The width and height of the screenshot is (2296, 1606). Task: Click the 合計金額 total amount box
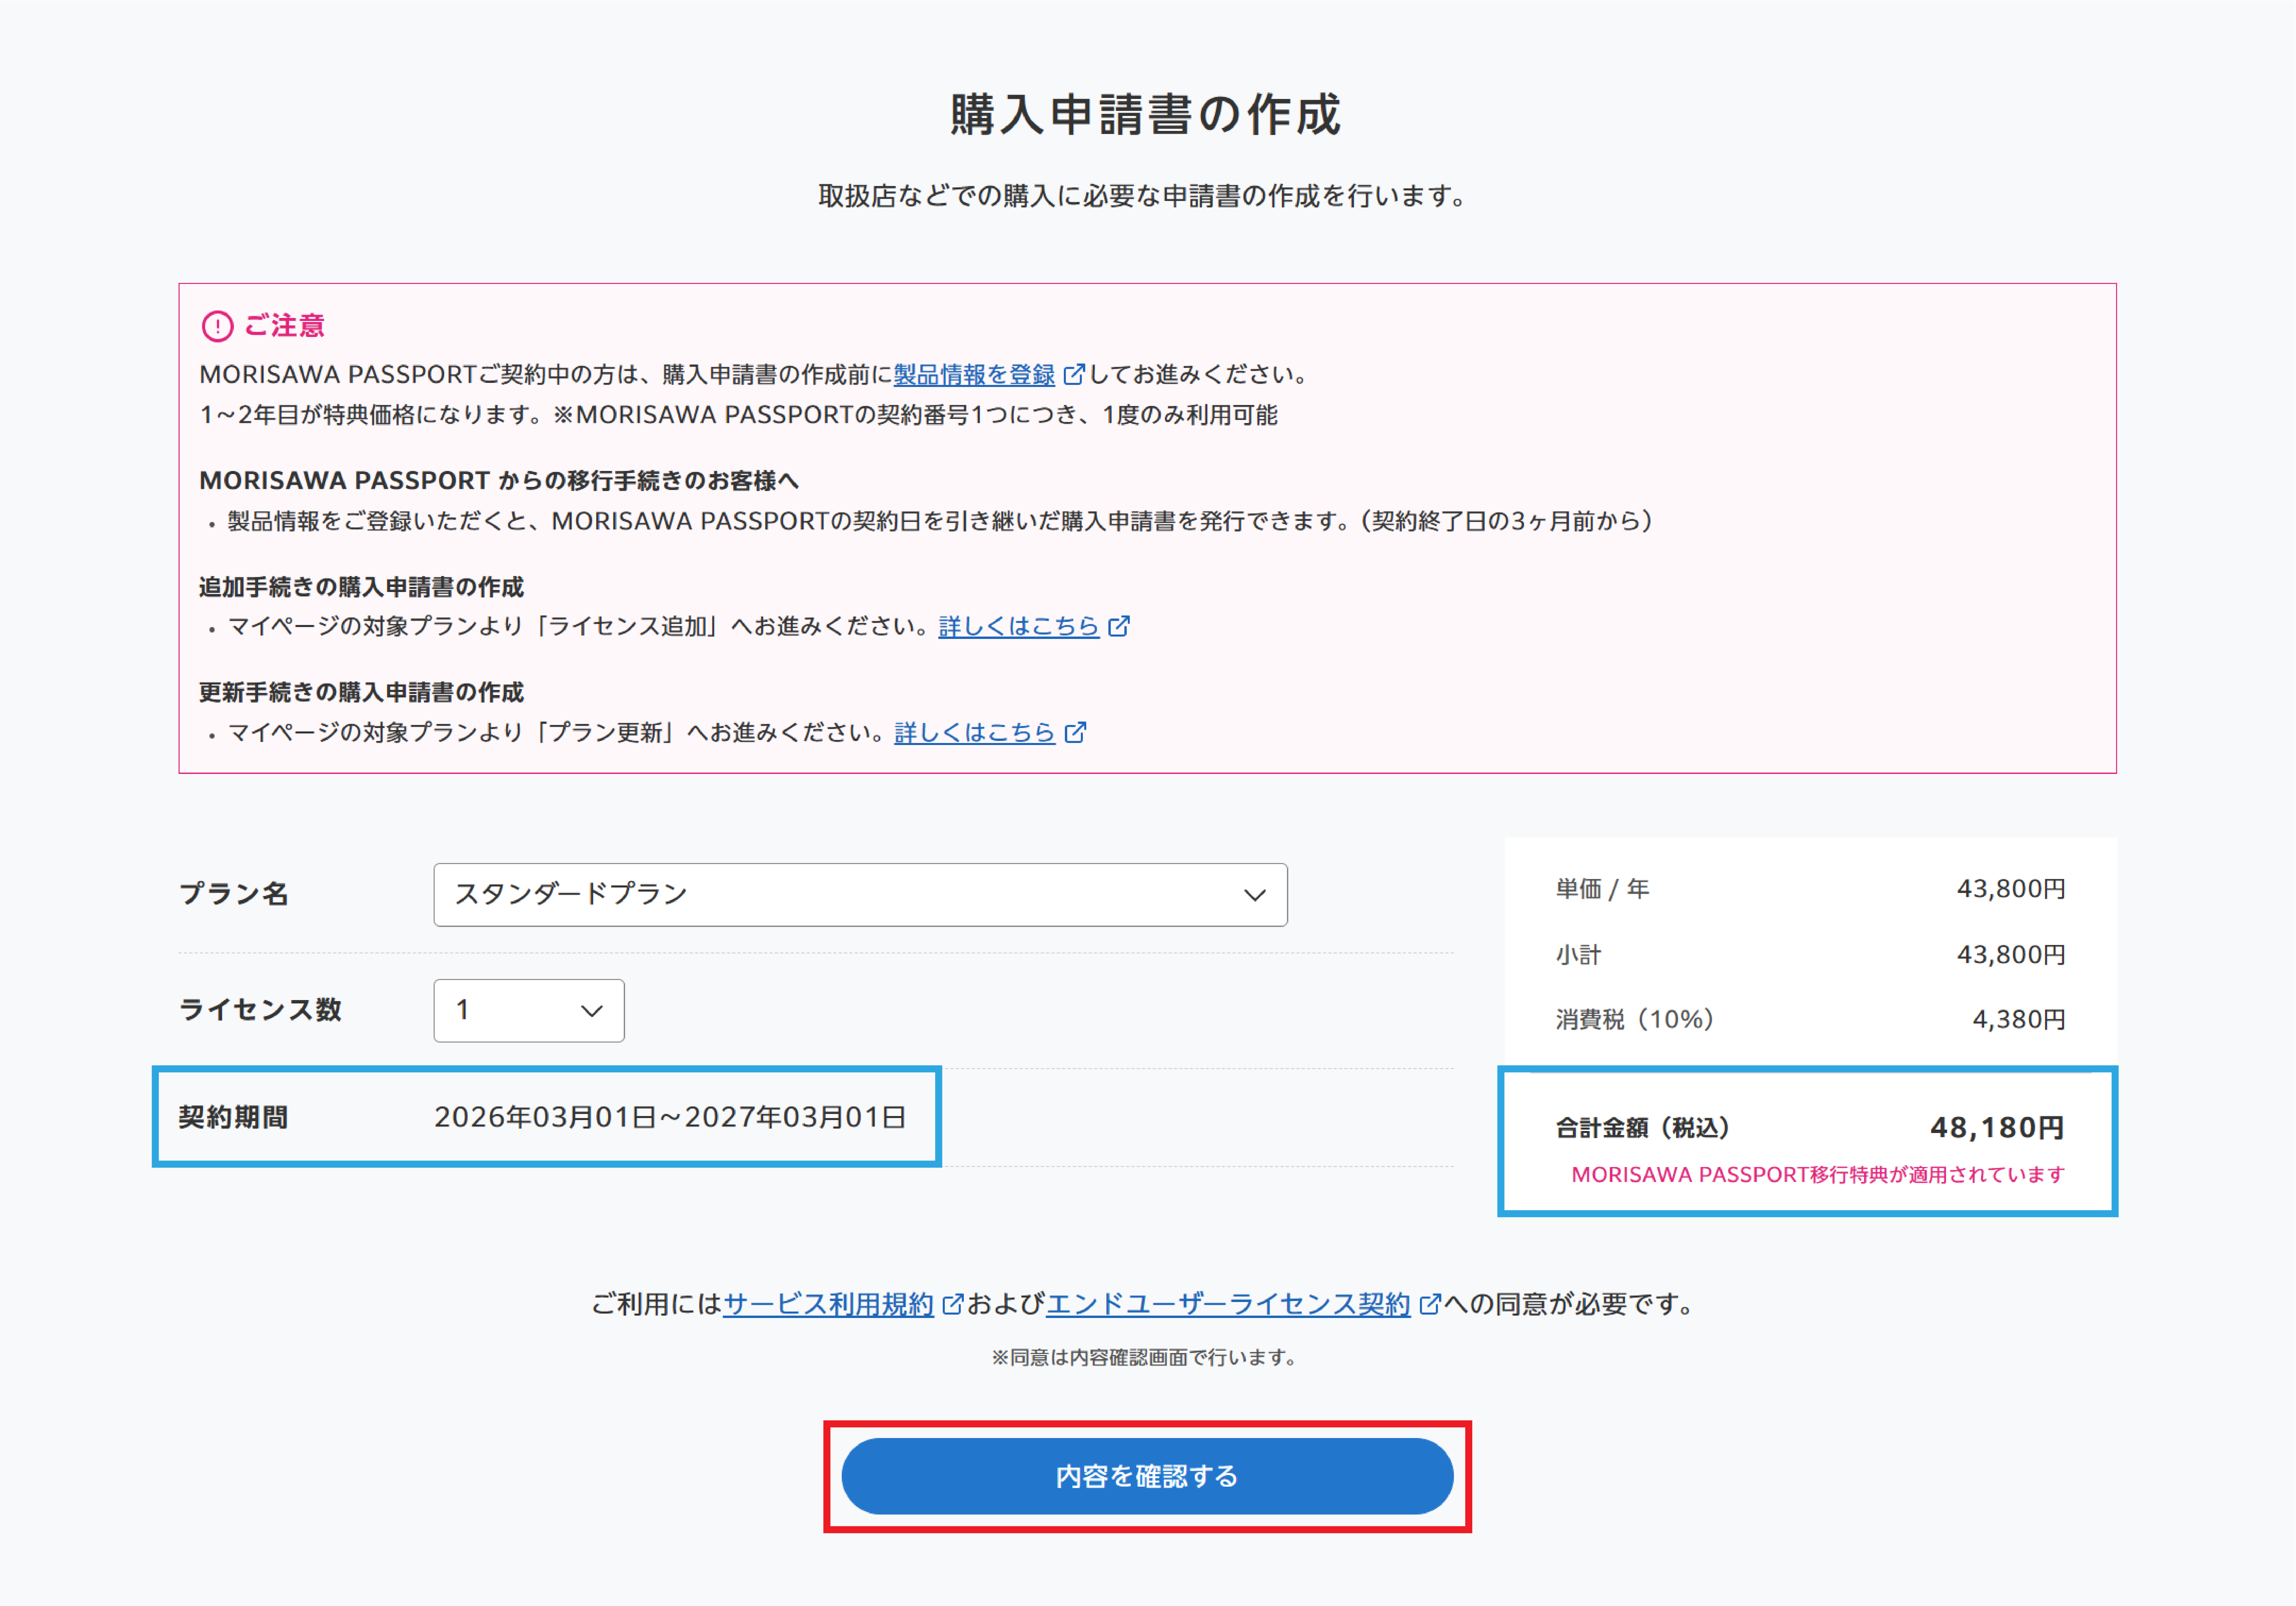[1805, 1140]
